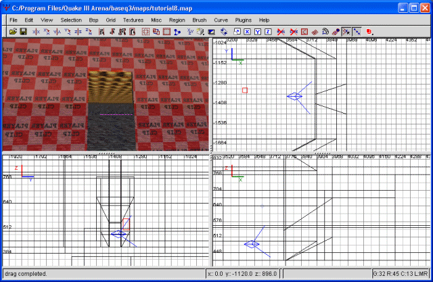
Task: Rotate selection around the Y axis
Action: pyautogui.click(x=68, y=32)
